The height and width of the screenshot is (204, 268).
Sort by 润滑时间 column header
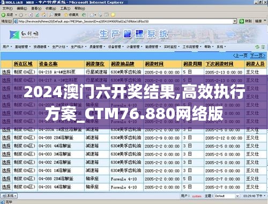154,64
